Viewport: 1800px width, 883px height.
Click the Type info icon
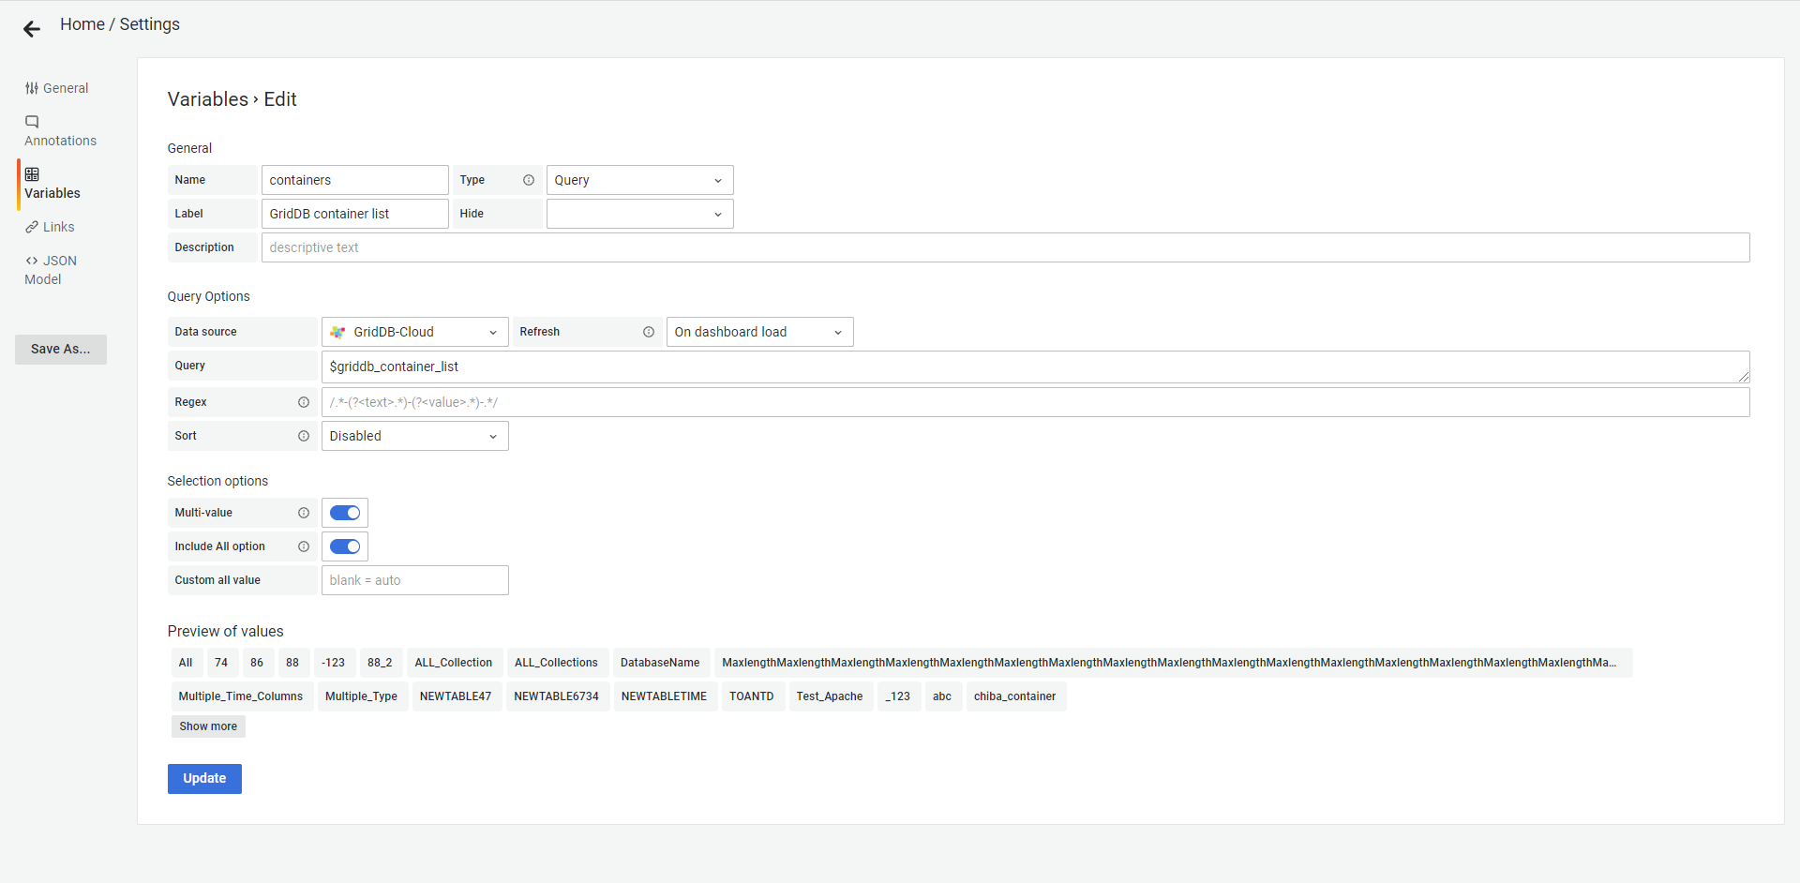529,180
